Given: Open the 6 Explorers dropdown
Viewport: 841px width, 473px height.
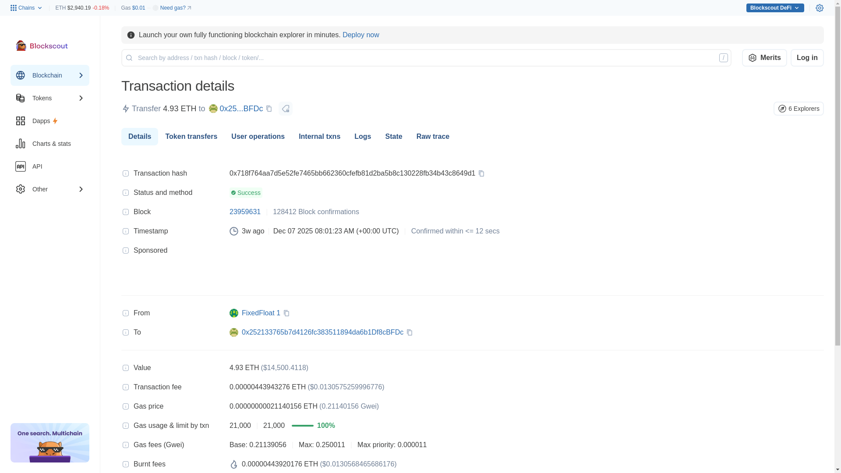Looking at the screenshot, I should (799, 109).
